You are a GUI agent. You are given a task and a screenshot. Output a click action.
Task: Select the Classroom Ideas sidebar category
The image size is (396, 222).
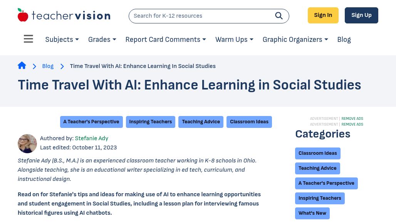[x=318, y=153]
